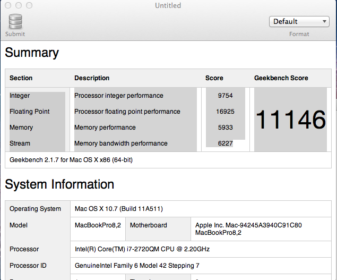Click the Score column header
337x280 pixels.
click(214, 78)
